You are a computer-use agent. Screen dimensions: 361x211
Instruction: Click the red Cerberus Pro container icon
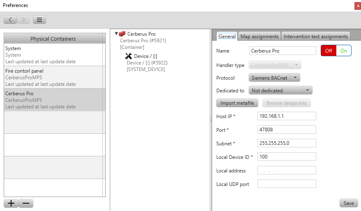point(122,34)
